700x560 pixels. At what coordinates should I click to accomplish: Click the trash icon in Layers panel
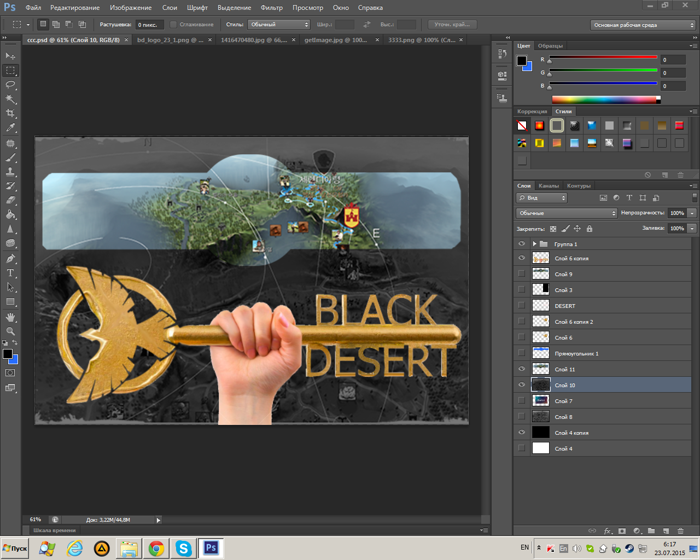tap(680, 530)
